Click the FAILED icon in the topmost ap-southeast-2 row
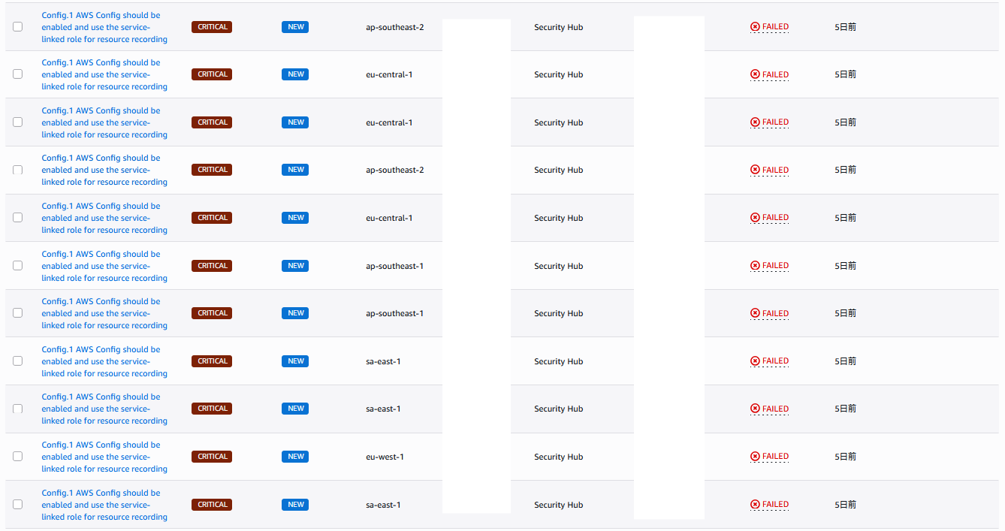The height and width of the screenshot is (531, 1005). click(755, 27)
